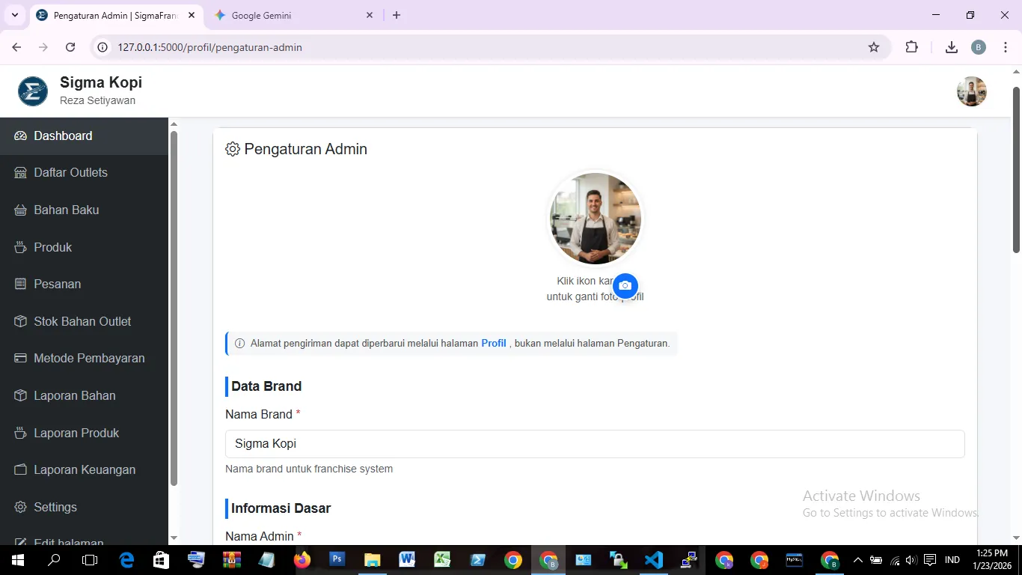Open Microsoft Store from taskbar

click(x=161, y=560)
